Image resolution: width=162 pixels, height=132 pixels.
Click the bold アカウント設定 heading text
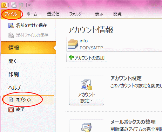tap(126, 78)
